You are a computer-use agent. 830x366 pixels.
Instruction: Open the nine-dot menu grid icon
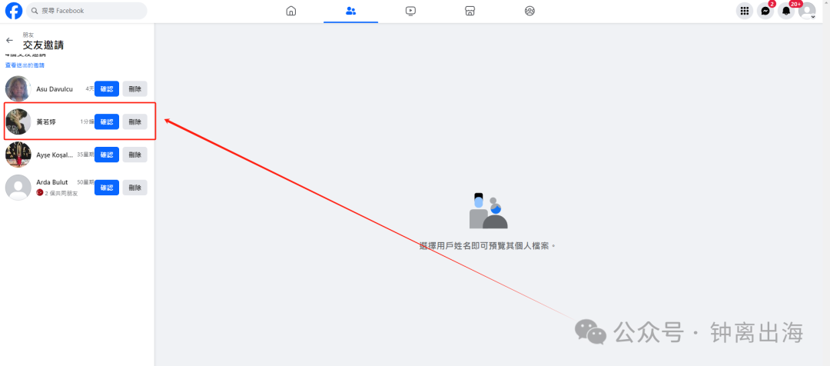(744, 11)
